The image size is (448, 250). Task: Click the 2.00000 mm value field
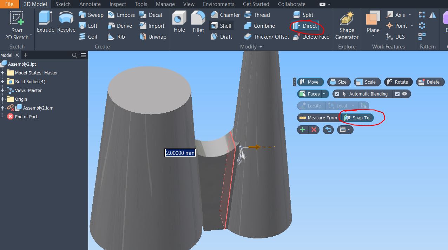(x=180, y=153)
